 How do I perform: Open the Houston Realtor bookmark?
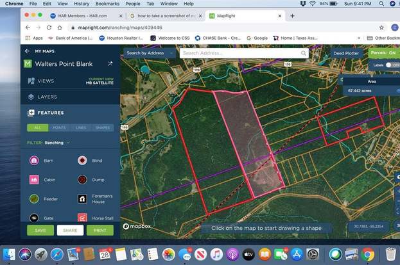coord(121,38)
